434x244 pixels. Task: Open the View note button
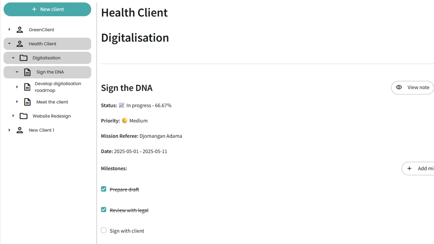click(x=412, y=88)
